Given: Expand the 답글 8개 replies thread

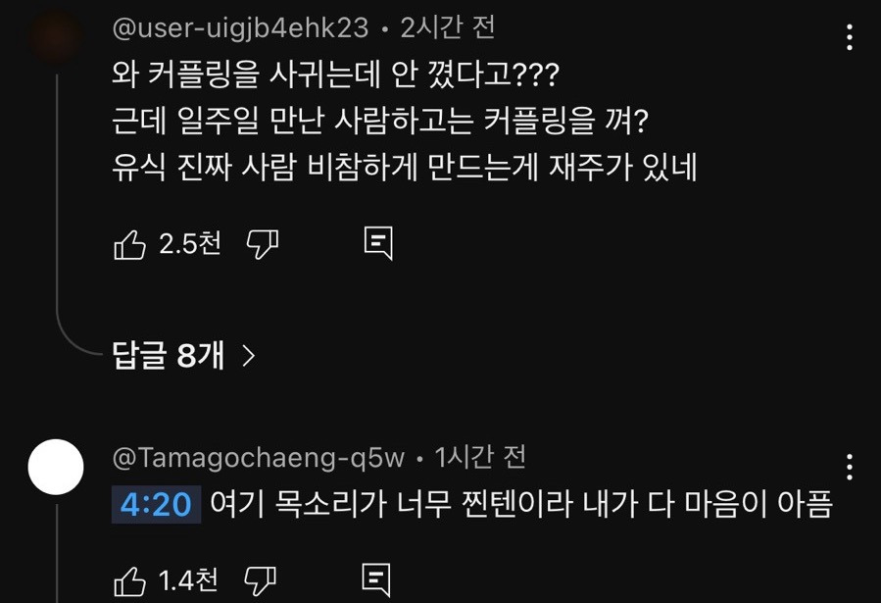Looking at the screenshot, I should point(170,356).
